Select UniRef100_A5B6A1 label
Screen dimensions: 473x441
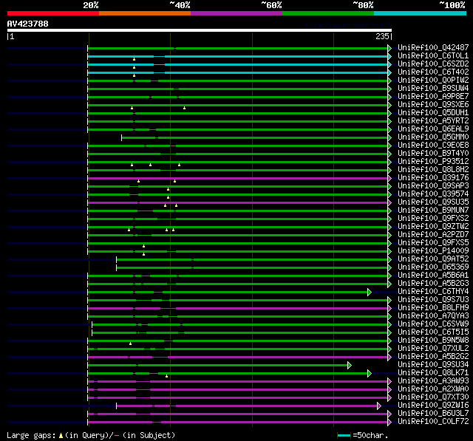coord(433,276)
